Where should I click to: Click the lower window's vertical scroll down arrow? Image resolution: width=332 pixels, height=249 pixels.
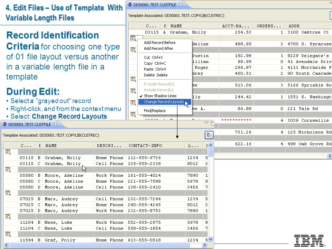click(x=210, y=239)
